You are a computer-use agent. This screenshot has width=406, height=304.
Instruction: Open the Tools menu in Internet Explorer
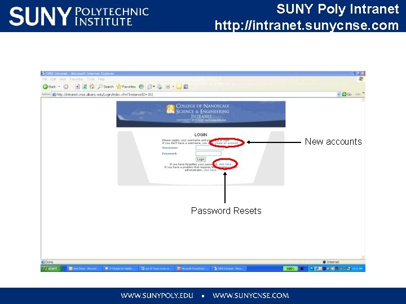(91, 79)
